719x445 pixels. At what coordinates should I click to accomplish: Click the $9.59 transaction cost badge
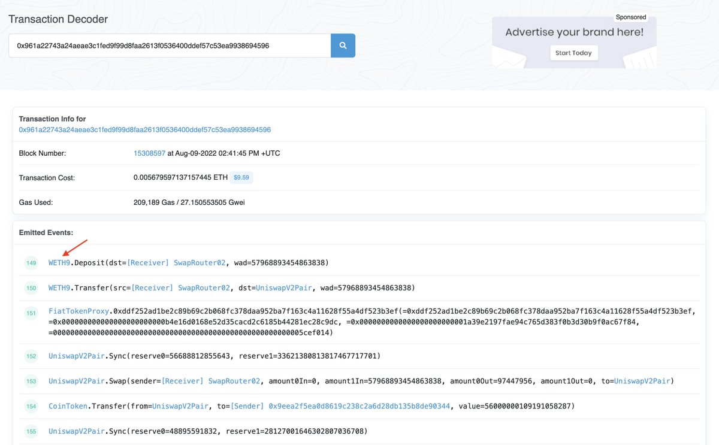click(x=241, y=177)
